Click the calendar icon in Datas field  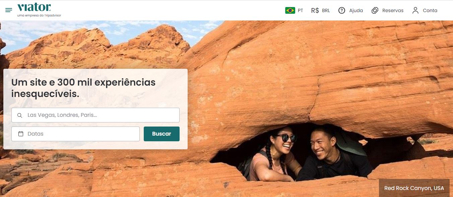[x=21, y=134]
